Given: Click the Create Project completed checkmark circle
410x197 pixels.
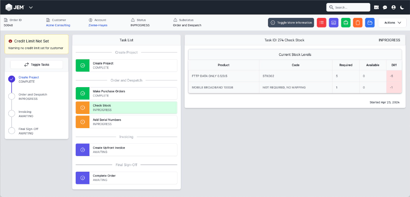Looking at the screenshot, I should pos(12,79).
